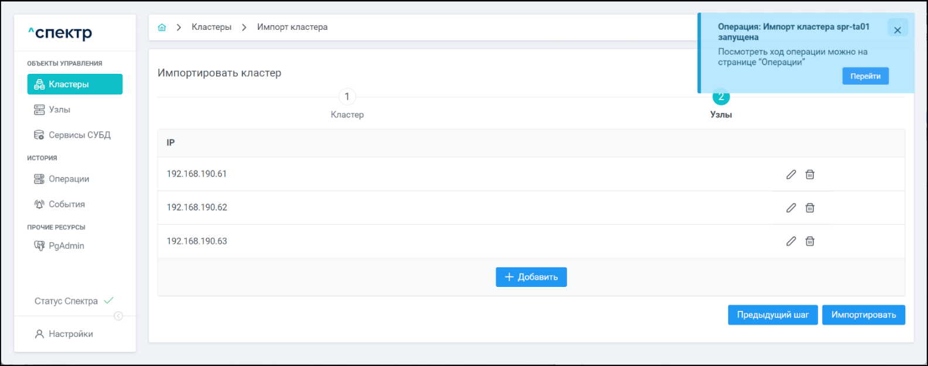Screen dimensions: 928x366
Task: Go back with Предыдущий шаг button
Action: click(772, 315)
